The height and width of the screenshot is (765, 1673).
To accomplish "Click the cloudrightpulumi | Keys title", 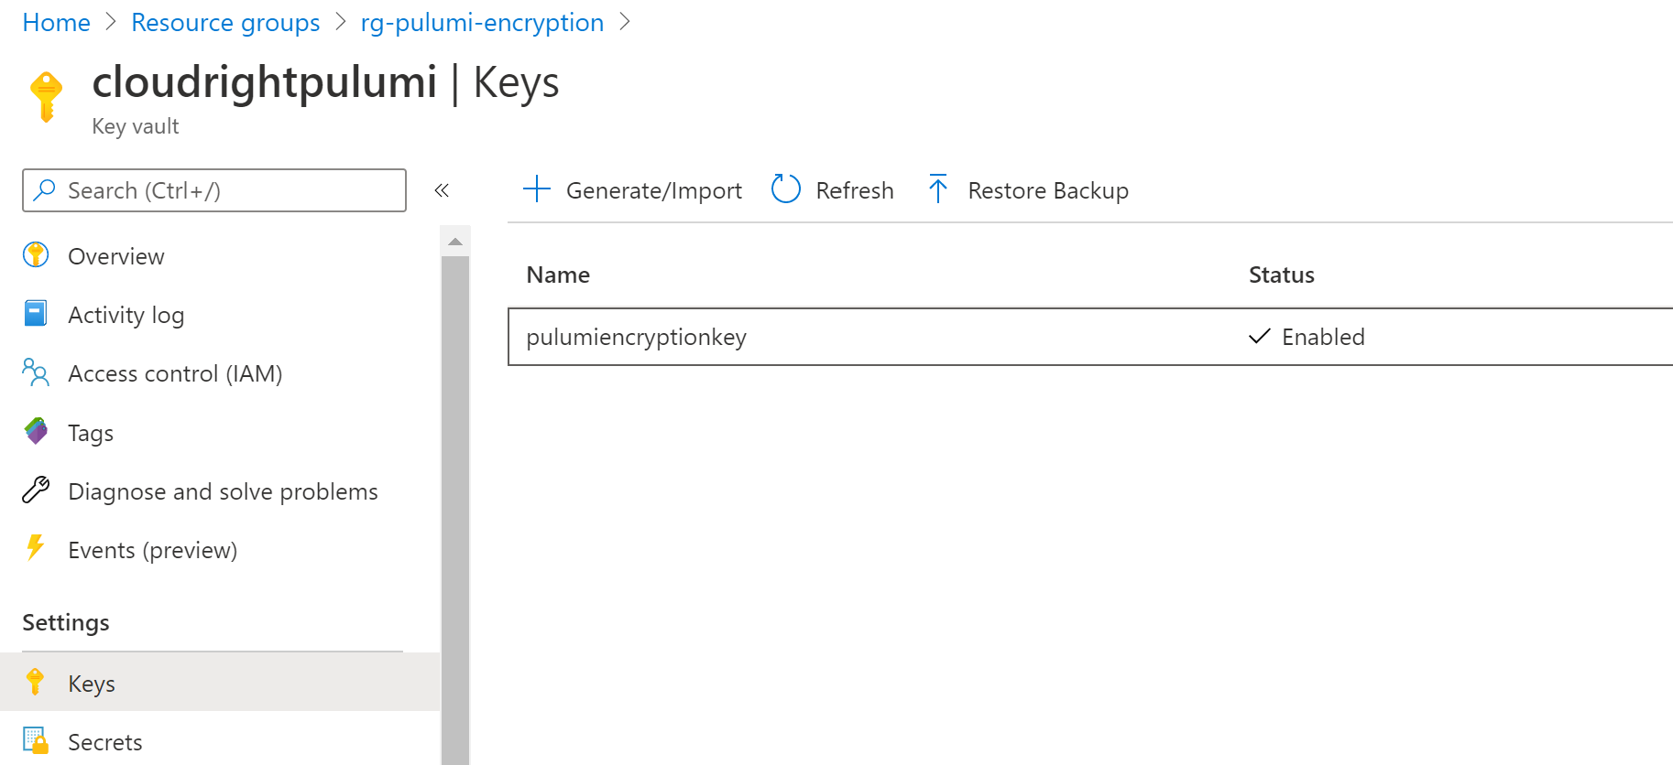I will [325, 82].
